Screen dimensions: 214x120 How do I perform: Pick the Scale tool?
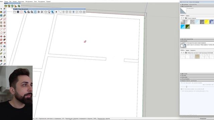(x=1, y=43)
